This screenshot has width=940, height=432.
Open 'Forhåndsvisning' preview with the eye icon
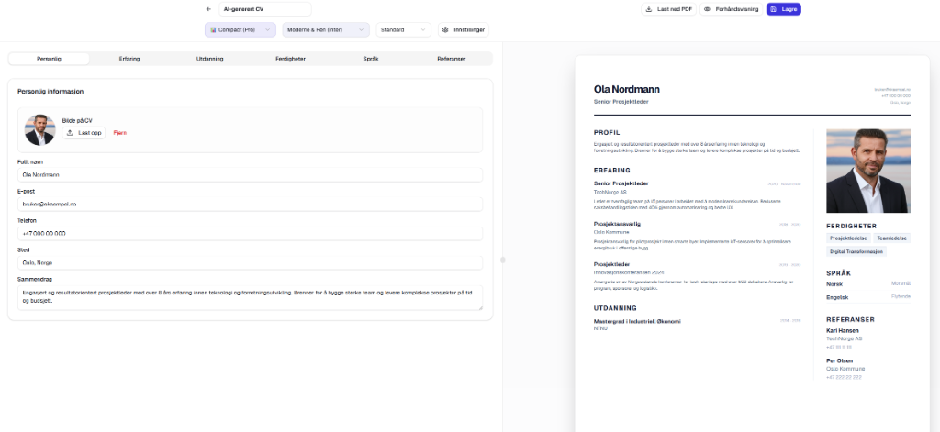732,9
